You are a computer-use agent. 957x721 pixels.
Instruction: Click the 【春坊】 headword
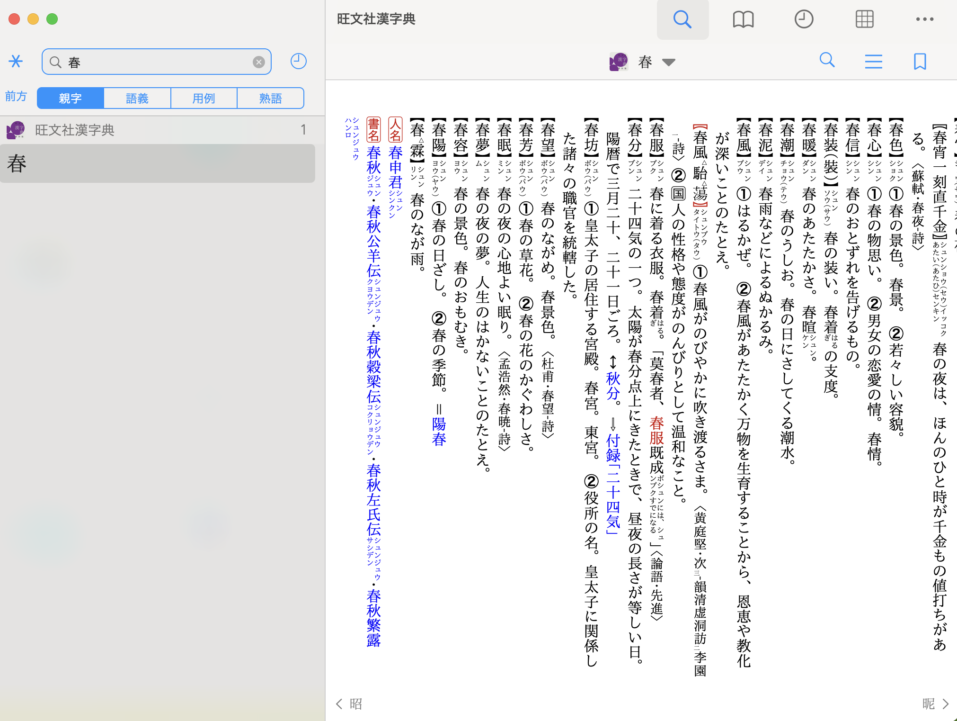point(591,137)
